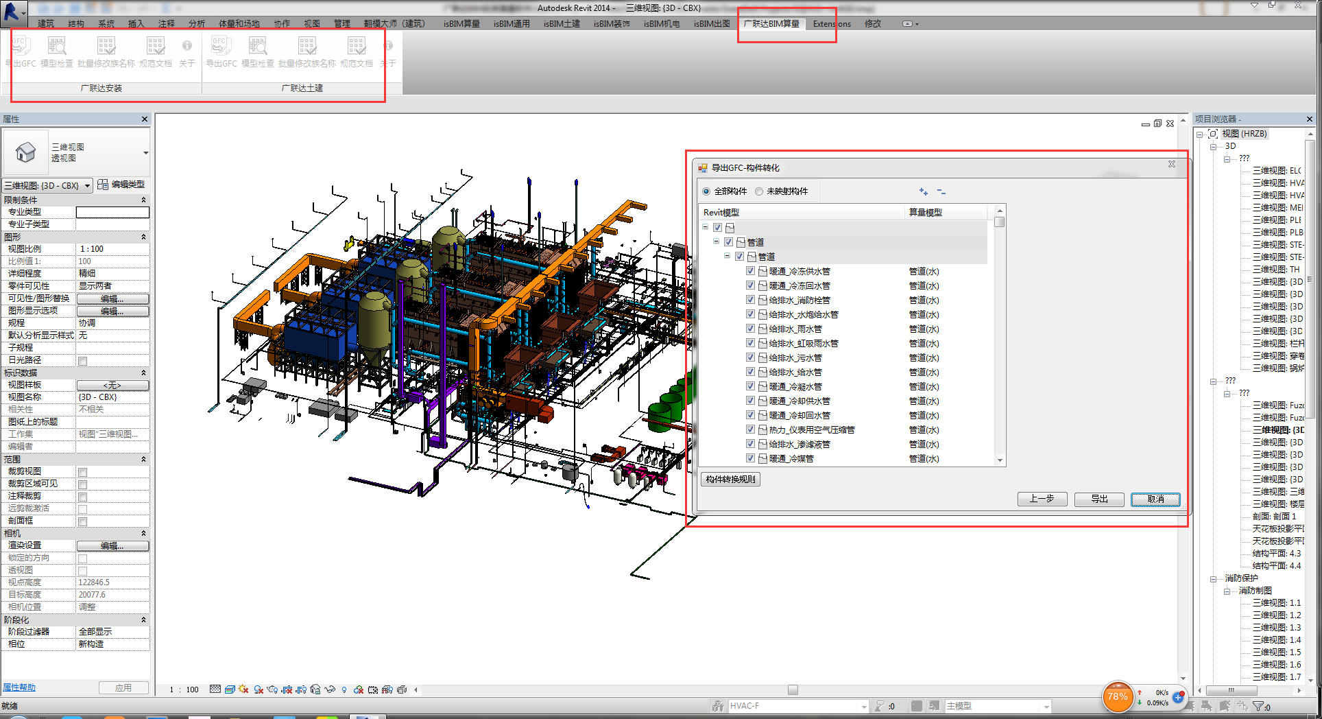1322x719 pixels.
Task: Uncheck 给排水_雨水管 checkbox
Action: pos(750,329)
